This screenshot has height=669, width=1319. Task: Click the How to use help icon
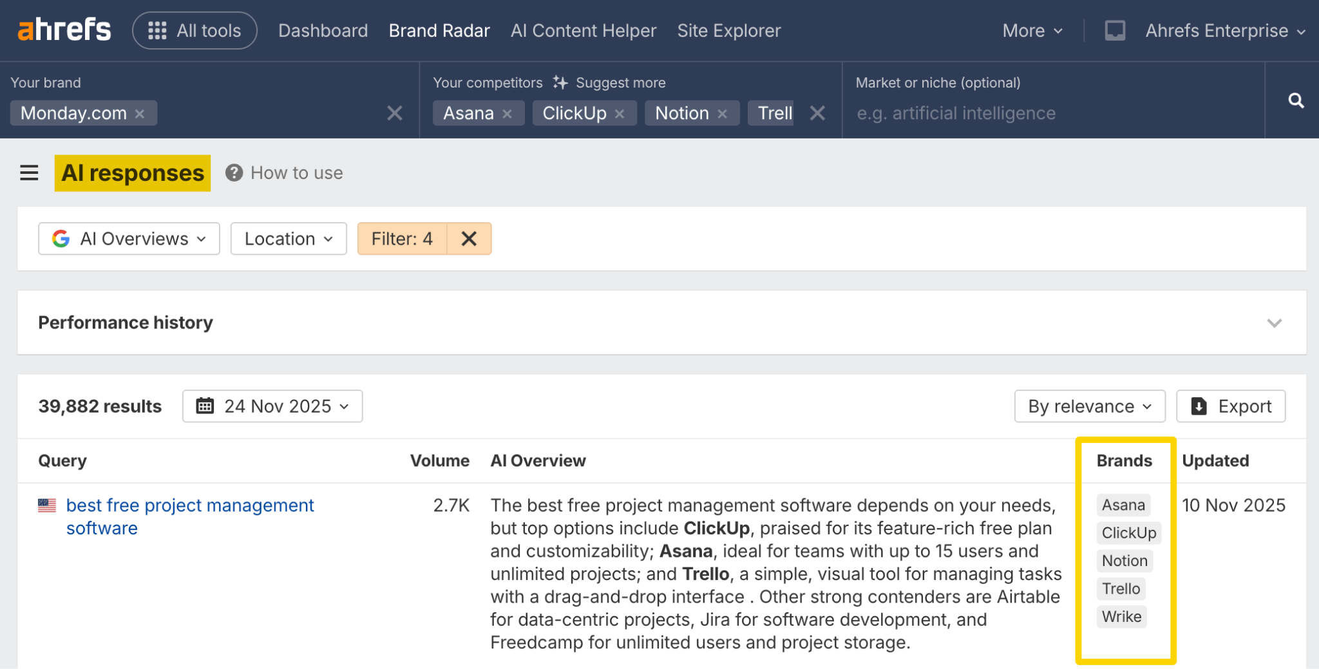tap(234, 173)
